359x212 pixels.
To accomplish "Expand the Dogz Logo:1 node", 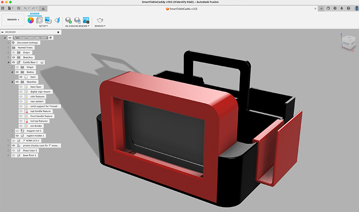I will [8, 150].
